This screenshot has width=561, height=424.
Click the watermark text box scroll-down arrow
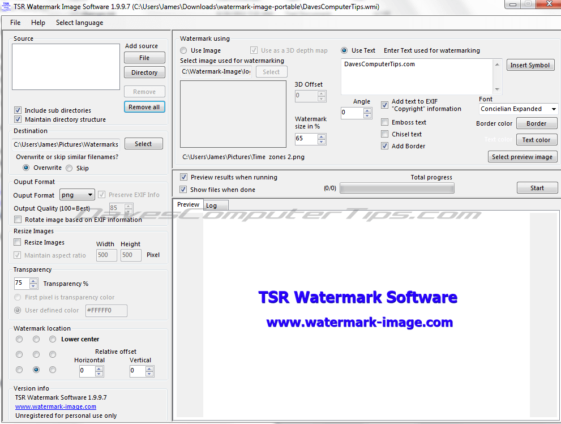[497, 89]
